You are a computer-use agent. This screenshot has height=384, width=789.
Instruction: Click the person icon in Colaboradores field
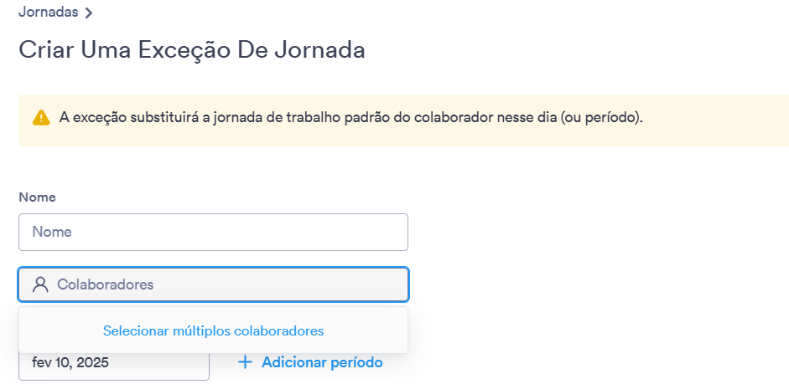tap(40, 284)
